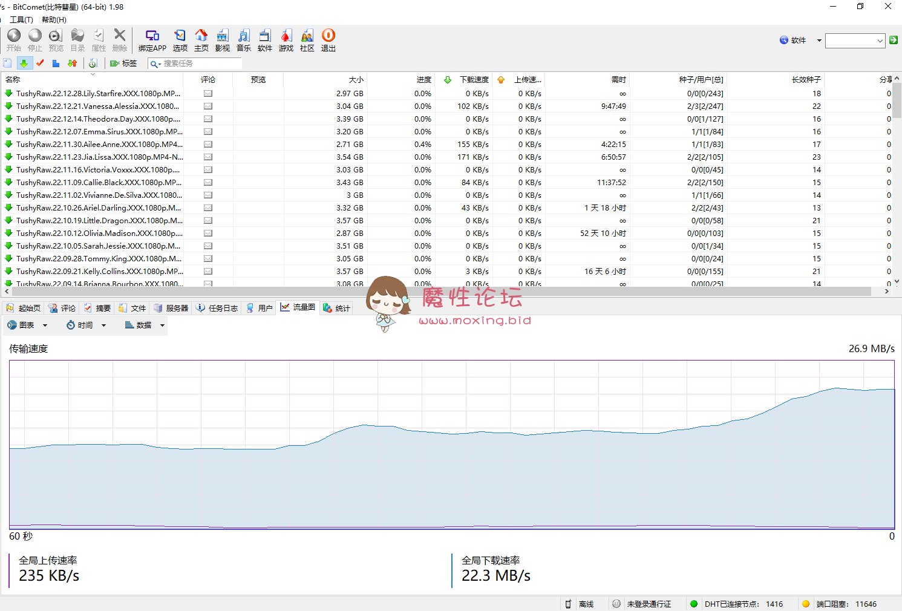Go to 主页 home icon
Image resolution: width=902 pixels, height=611 pixels.
[201, 40]
